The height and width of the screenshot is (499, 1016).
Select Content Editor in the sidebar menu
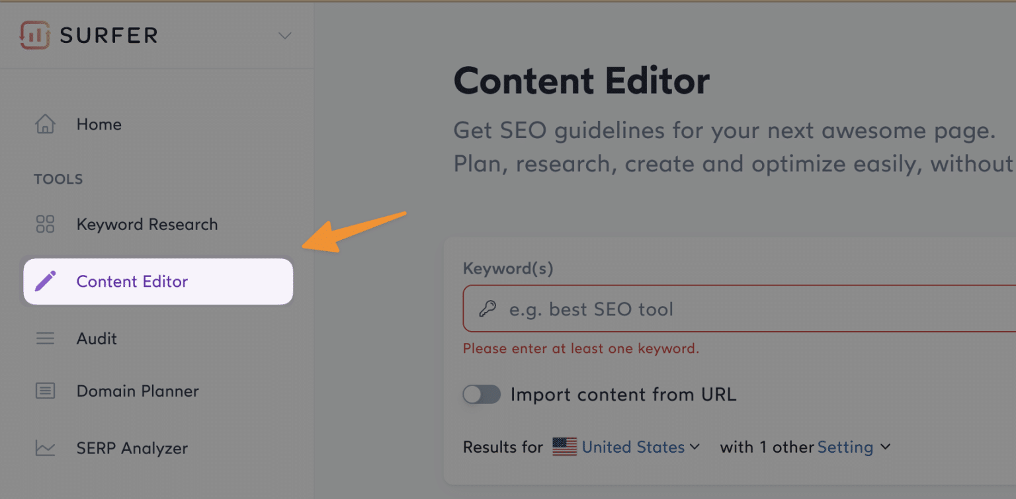[132, 281]
